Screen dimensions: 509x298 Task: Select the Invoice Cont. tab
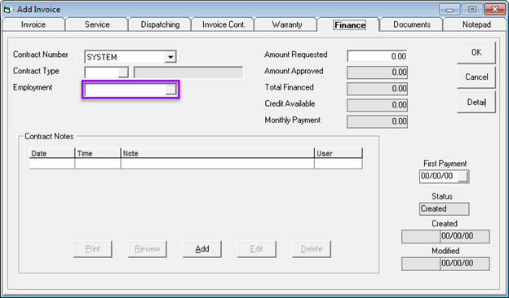coord(224,24)
